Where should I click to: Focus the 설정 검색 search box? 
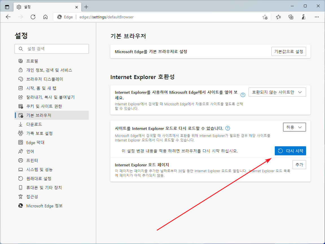52,49
